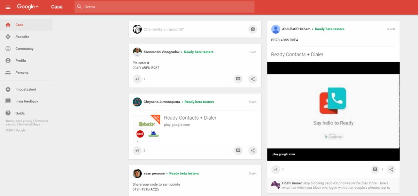
Task: Click the Google+ logo
Action: (28, 7)
